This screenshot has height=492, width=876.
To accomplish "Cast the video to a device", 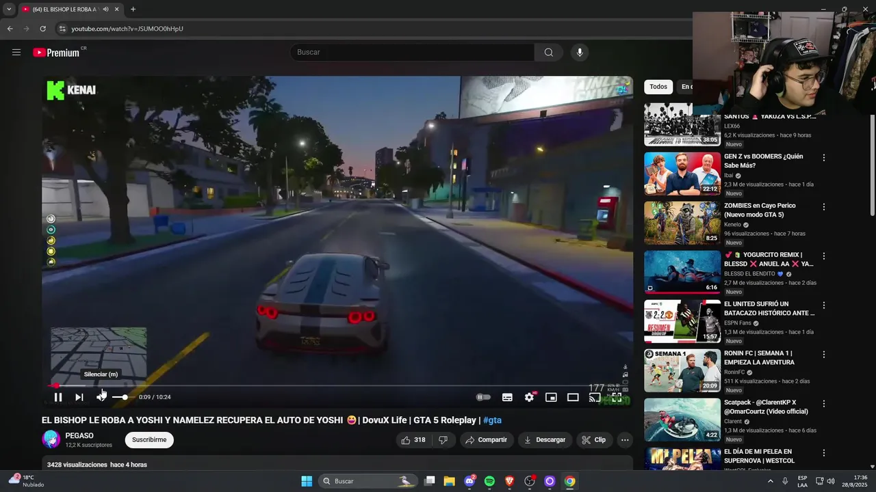I will coord(595,397).
